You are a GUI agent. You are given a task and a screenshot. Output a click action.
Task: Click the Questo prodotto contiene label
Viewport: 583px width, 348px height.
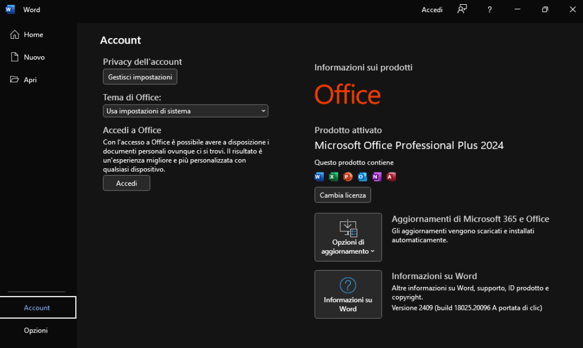pyautogui.click(x=354, y=162)
